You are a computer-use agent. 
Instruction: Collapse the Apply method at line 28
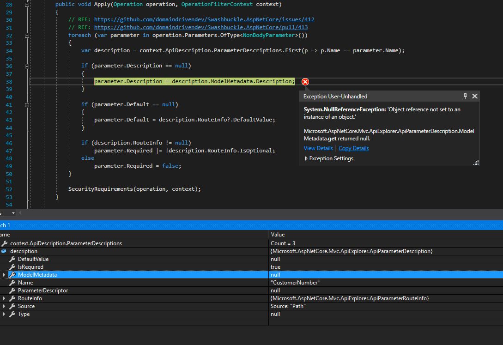tap(27, 5)
